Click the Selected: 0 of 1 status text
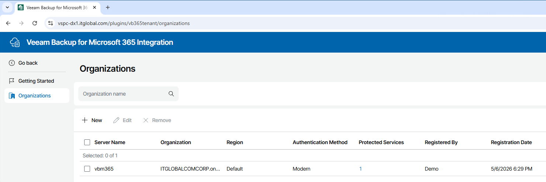The image size is (546, 182). (x=100, y=156)
